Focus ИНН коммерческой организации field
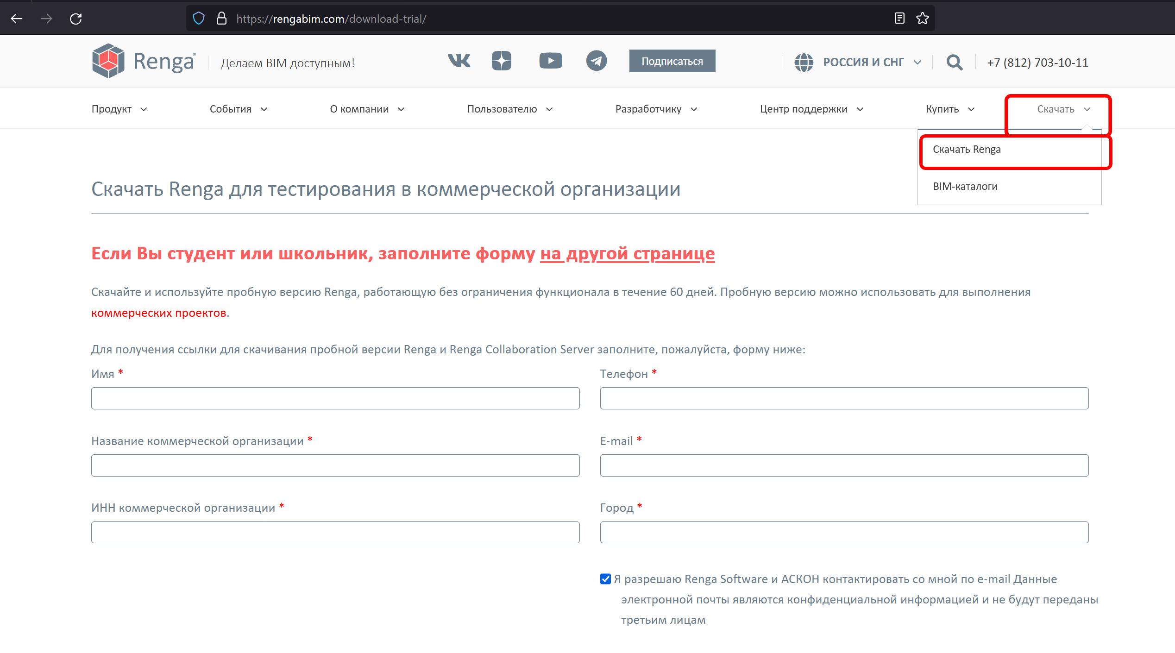Image resolution: width=1175 pixels, height=653 pixels. [x=335, y=533]
